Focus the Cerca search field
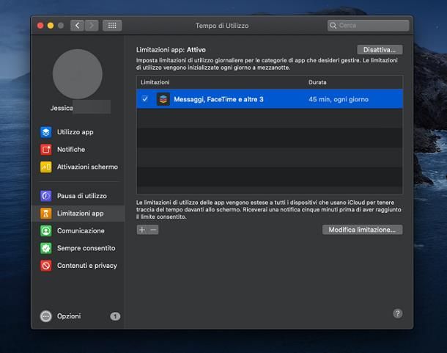This screenshot has width=447, height=353. click(x=369, y=26)
